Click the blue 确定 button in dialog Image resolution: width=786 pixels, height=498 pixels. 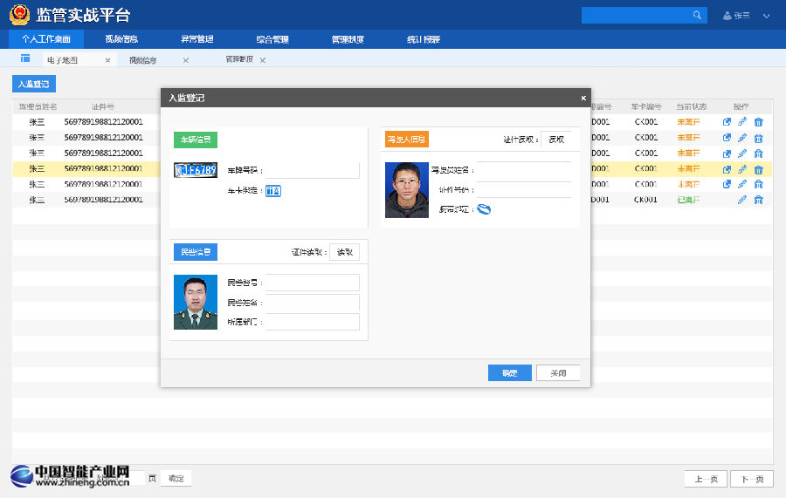click(x=509, y=372)
